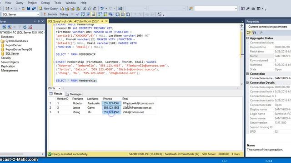The image size is (291, 163).
Task: Undo the last edit
Action: pos(102,9)
